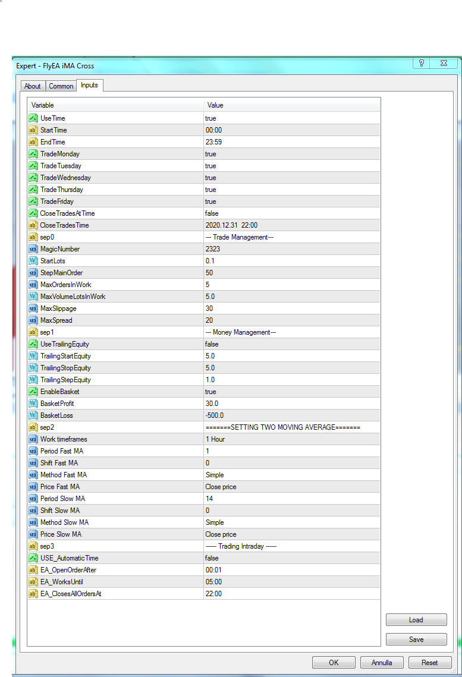Confirm settings with OK button

click(x=334, y=662)
